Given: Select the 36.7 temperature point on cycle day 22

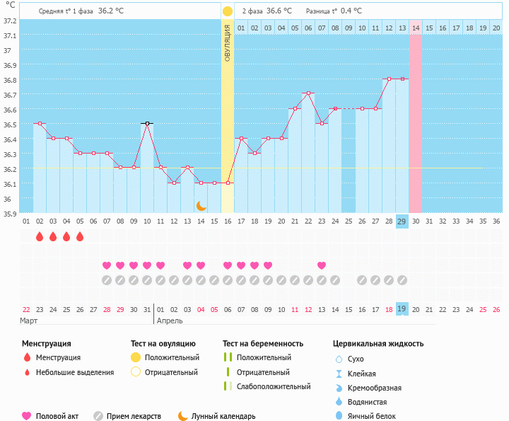Looking at the screenshot, I should click(308, 93).
